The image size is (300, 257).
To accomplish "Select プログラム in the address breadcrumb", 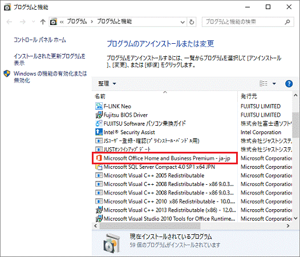I will point(77,22).
